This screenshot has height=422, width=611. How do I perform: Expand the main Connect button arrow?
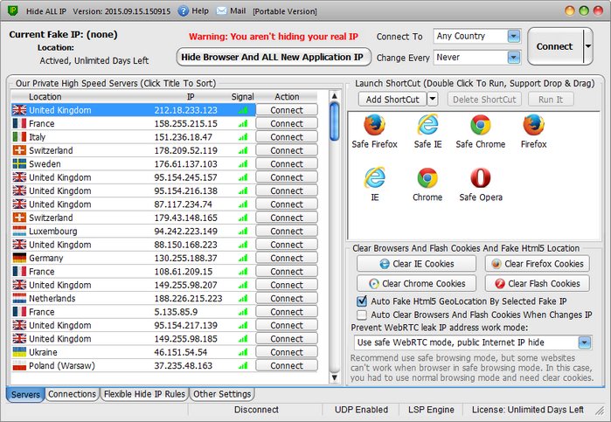(587, 46)
